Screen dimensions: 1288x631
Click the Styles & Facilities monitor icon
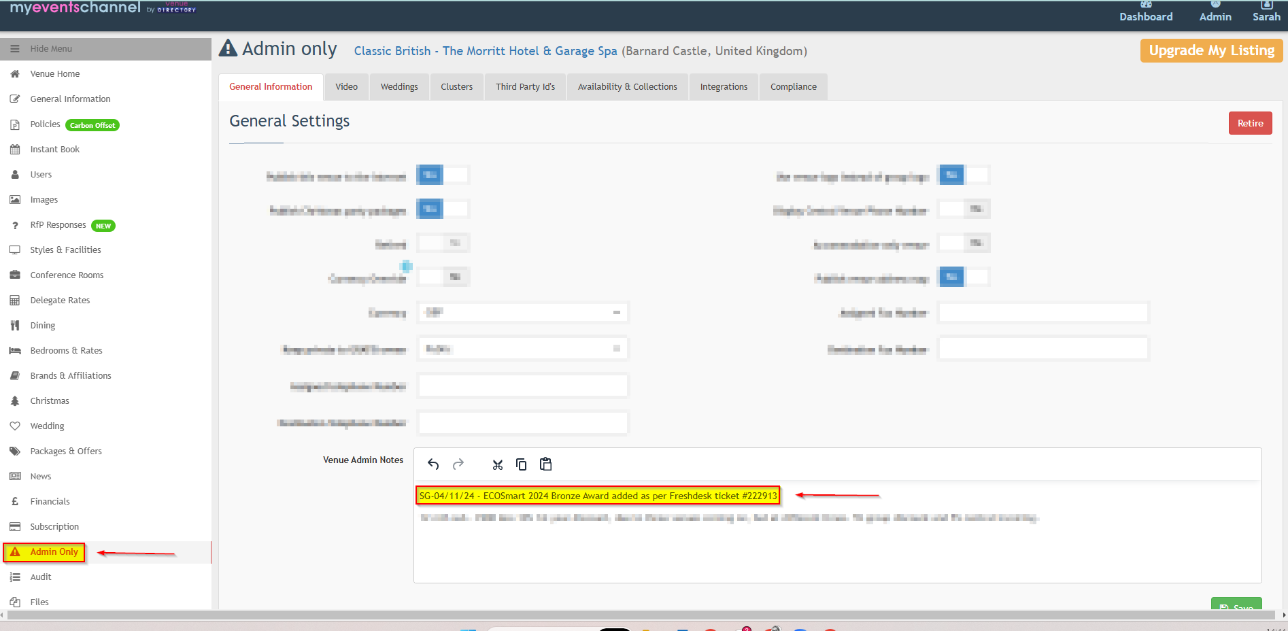click(15, 250)
